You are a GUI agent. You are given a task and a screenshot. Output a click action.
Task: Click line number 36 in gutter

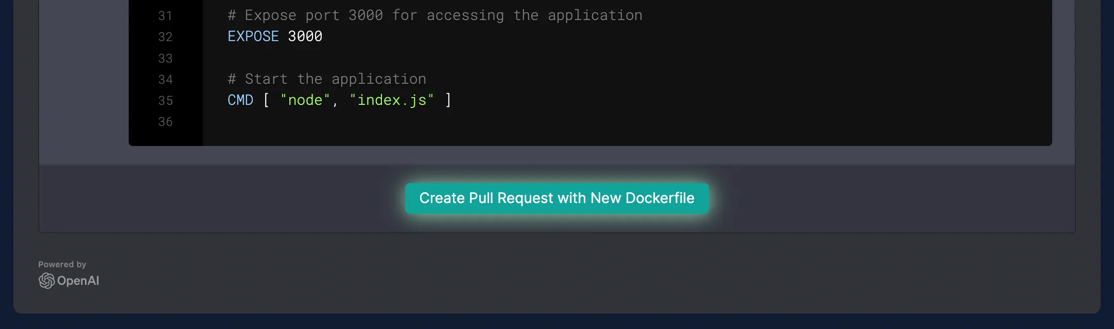pyautogui.click(x=165, y=122)
